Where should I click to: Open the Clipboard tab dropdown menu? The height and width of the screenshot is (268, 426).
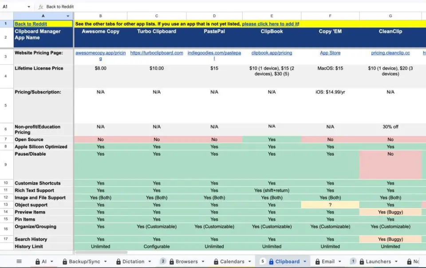coord(304,261)
